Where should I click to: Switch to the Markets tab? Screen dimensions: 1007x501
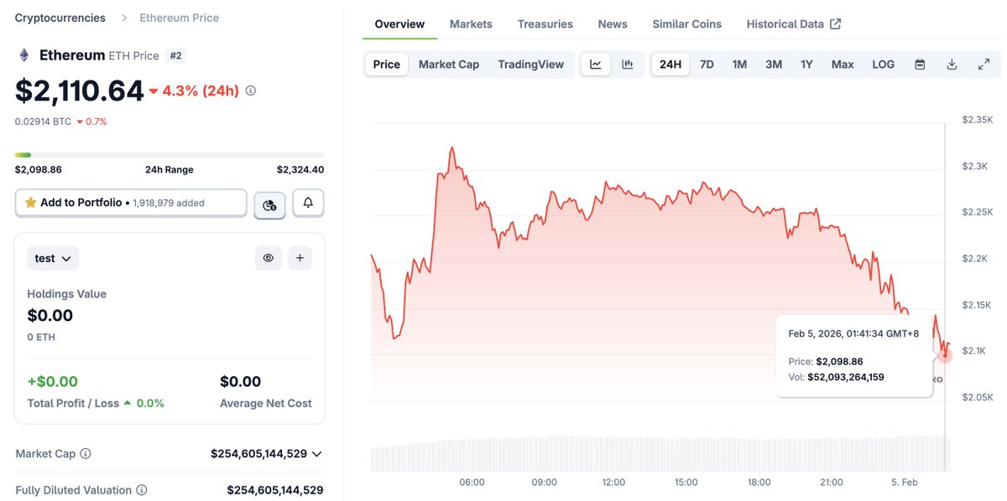pos(471,24)
